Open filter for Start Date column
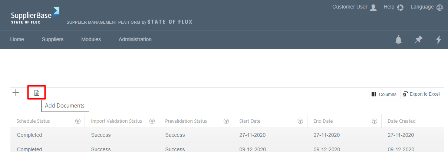The width and height of the screenshot is (448, 152). [300, 121]
